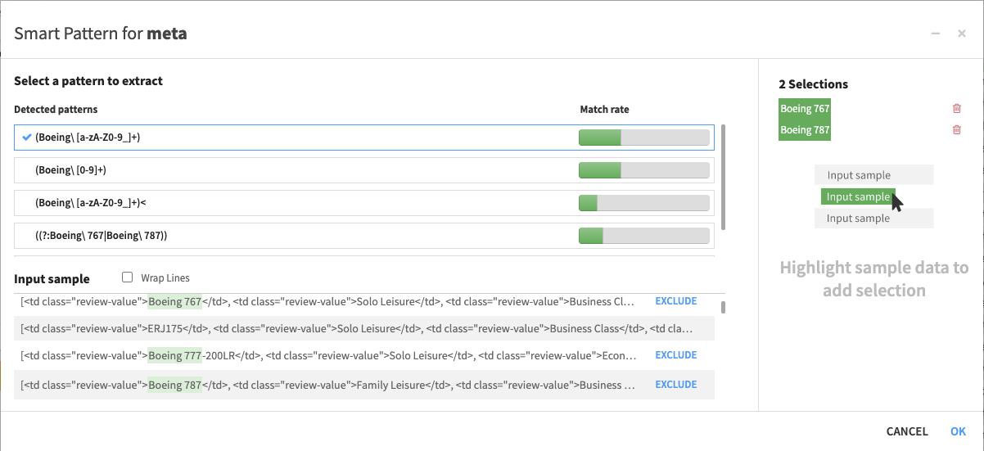This screenshot has width=984, height=451.
Task: Close the Smart Pattern dialog
Action: pos(962,34)
